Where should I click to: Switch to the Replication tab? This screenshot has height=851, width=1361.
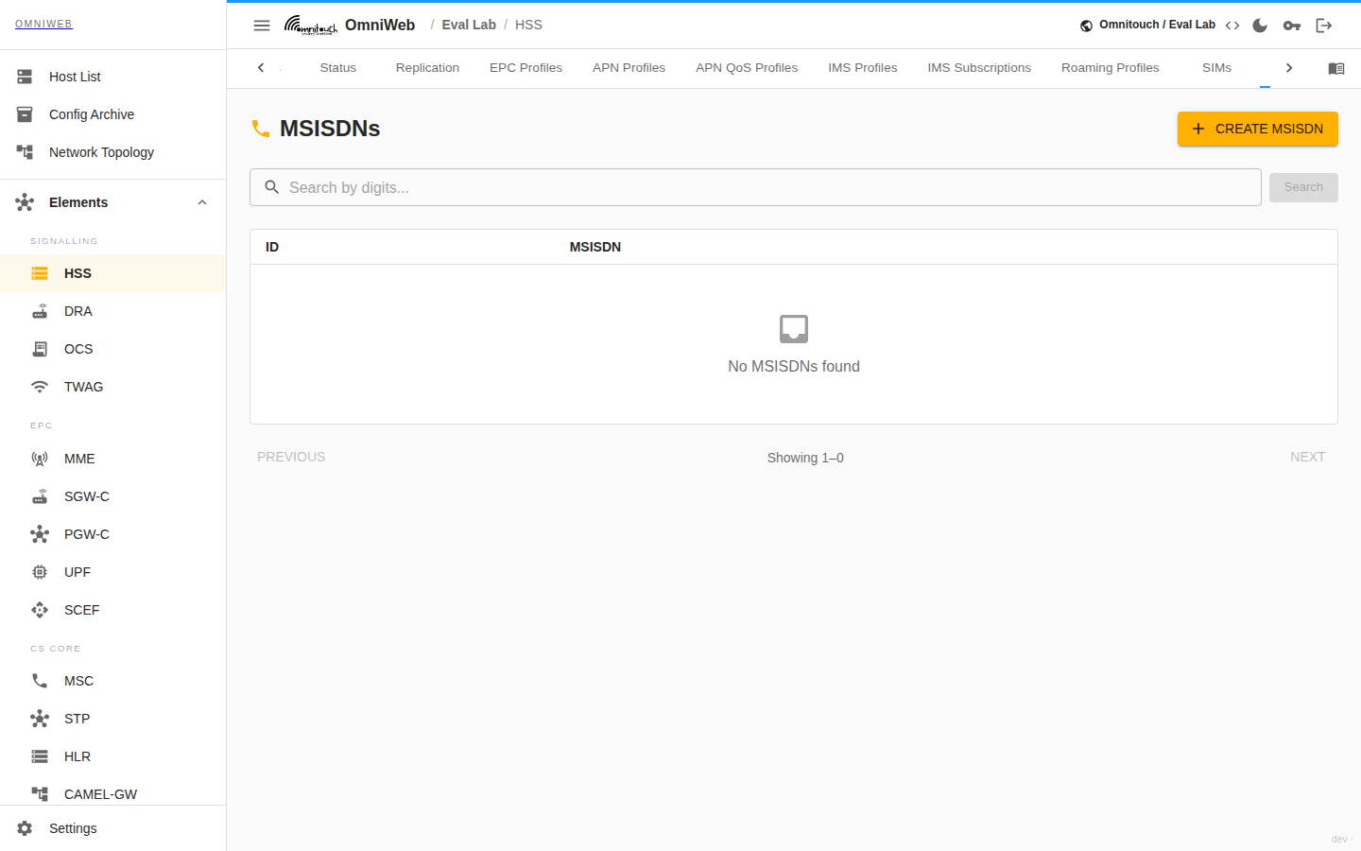[427, 68]
